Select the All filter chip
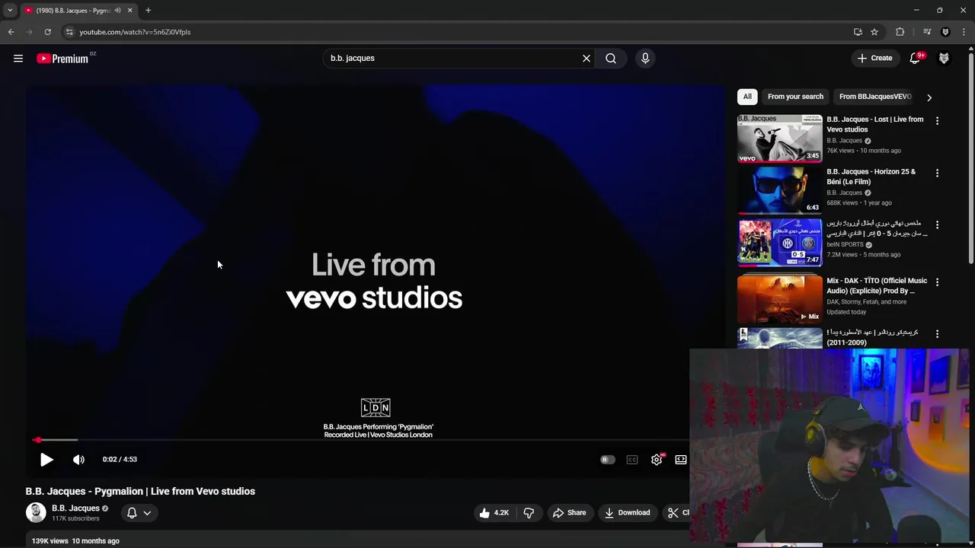This screenshot has width=975, height=548. point(747,97)
